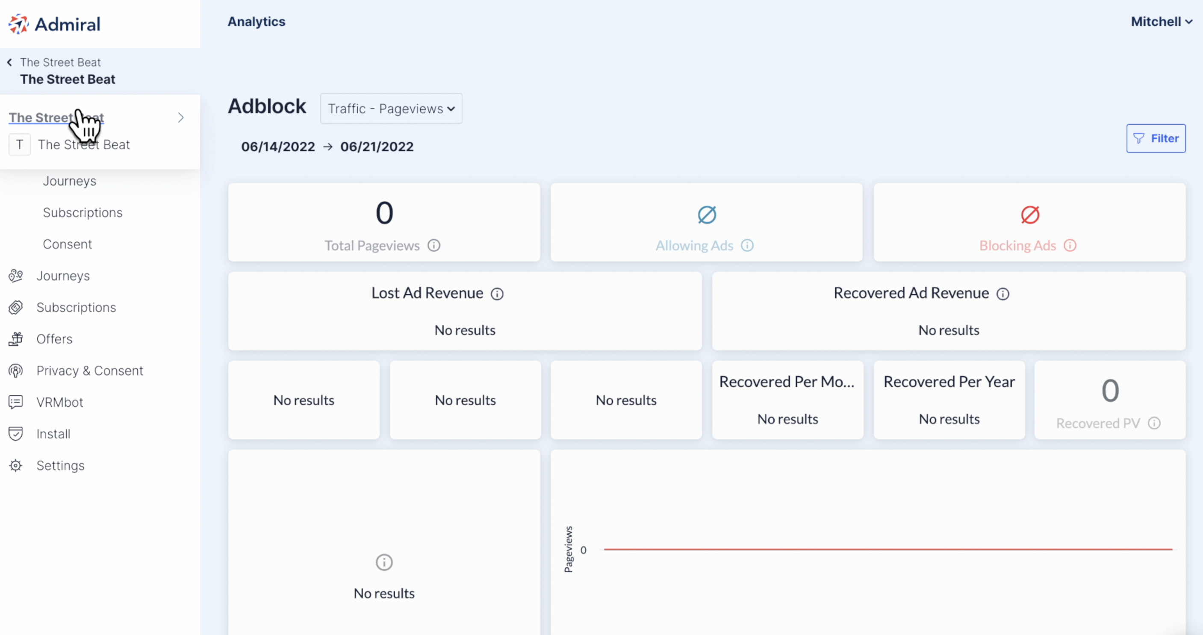1203x635 pixels.
Task: Click the Recovered Per Mo... card title
Action: [787, 382]
